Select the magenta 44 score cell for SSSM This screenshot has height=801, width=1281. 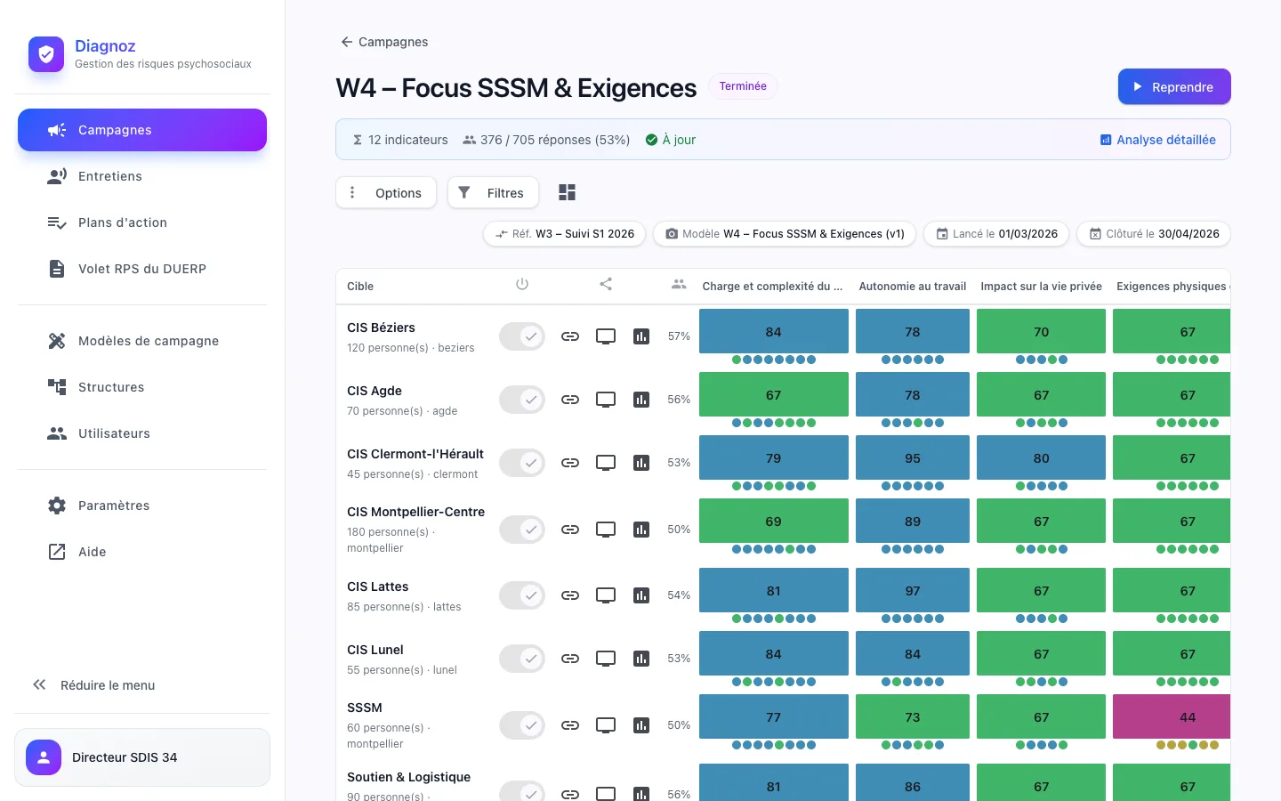1172,717
